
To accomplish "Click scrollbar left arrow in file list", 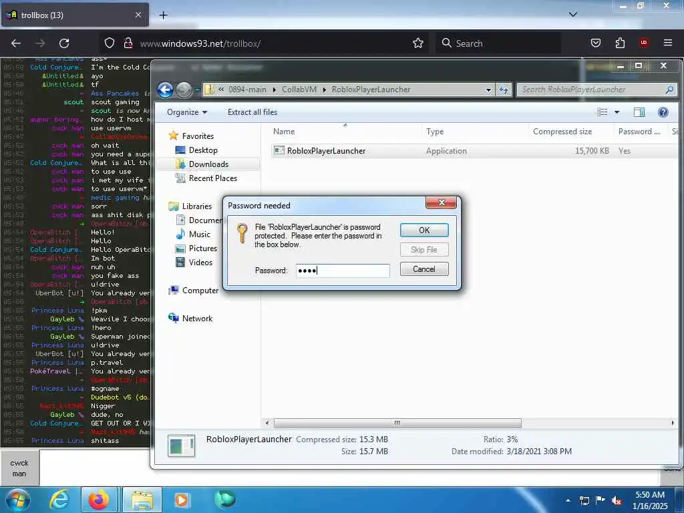I will (x=267, y=423).
